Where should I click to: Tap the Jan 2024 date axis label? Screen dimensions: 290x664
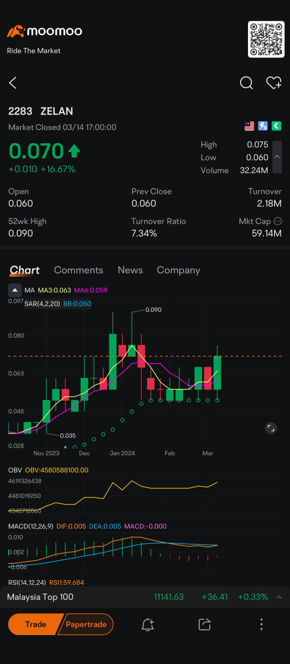[122, 453]
